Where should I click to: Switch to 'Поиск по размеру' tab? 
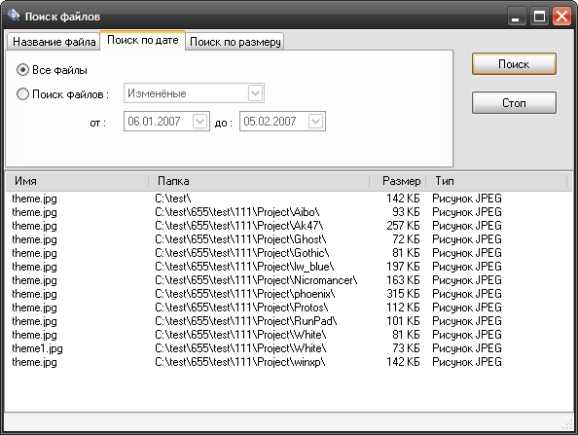(x=235, y=42)
